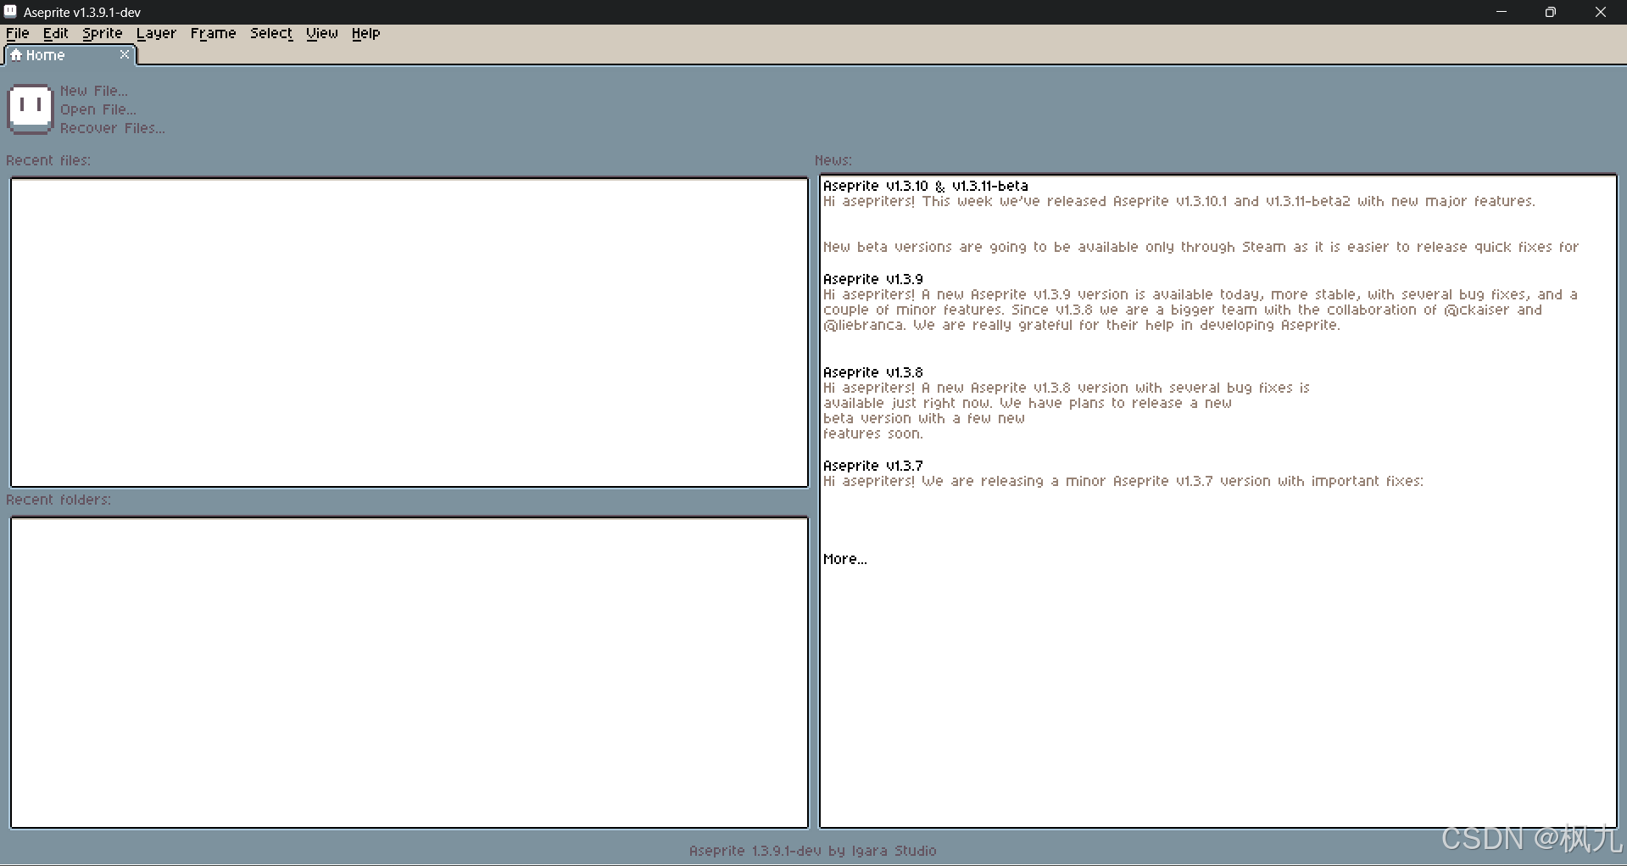Open the Aseprite v1.3.8 news headline
The height and width of the screenshot is (866, 1627).
pyautogui.click(x=873, y=372)
